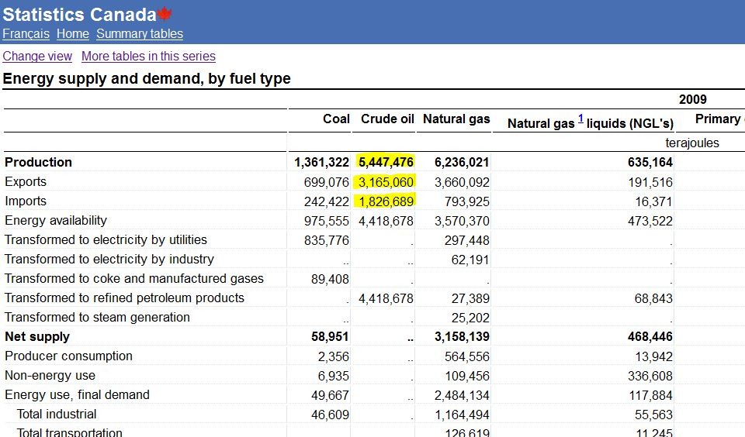This screenshot has height=437, width=745.
Task: Select the Producer consumption row label
Action: pos(68,356)
